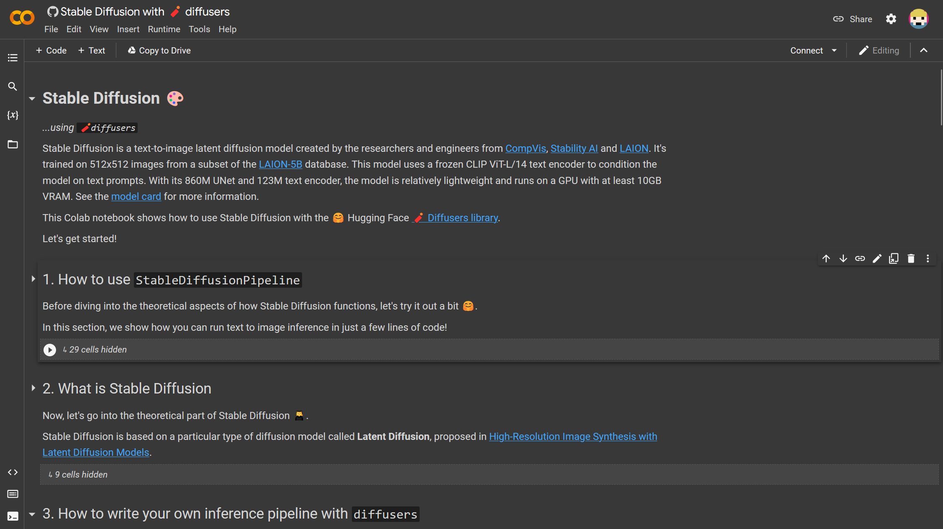Open the Table of contents sidebar icon
Image resolution: width=943 pixels, height=529 pixels.
pos(13,58)
